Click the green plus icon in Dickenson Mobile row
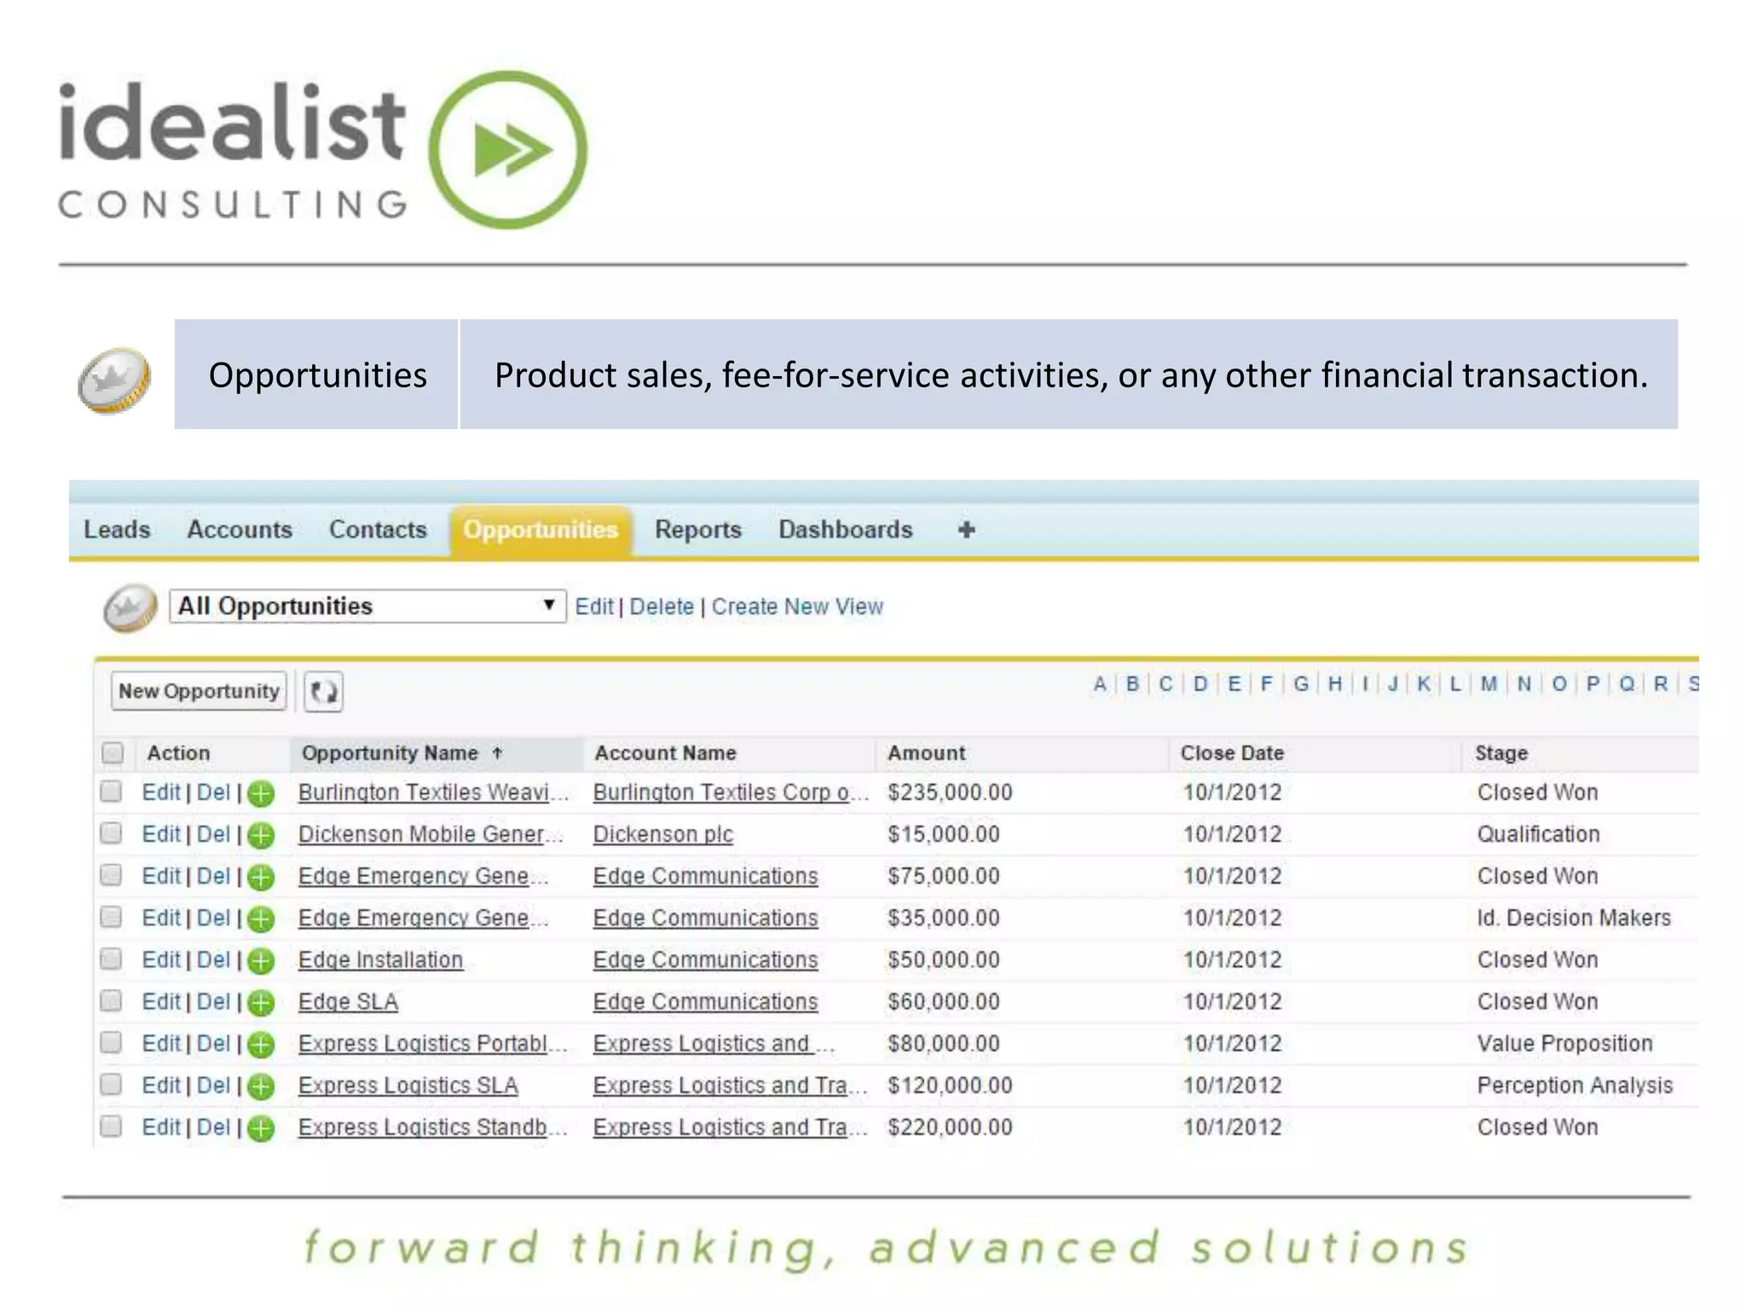The width and height of the screenshot is (1746, 1310). [x=261, y=836]
